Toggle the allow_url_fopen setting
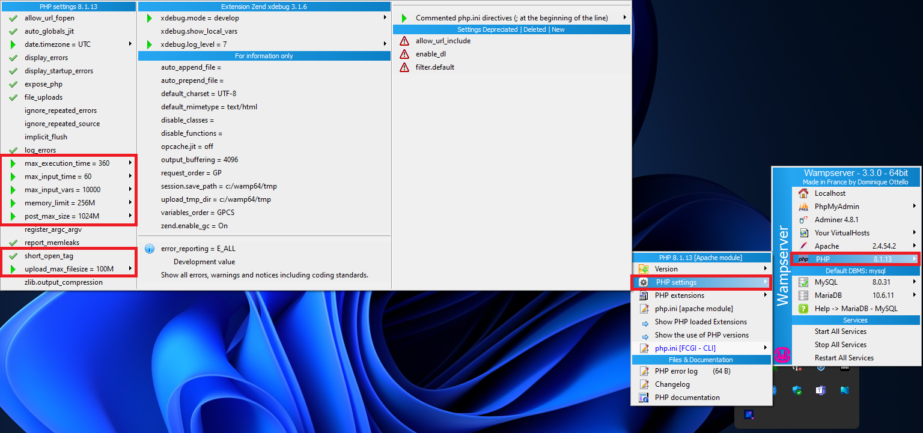923x433 pixels. [x=69, y=18]
